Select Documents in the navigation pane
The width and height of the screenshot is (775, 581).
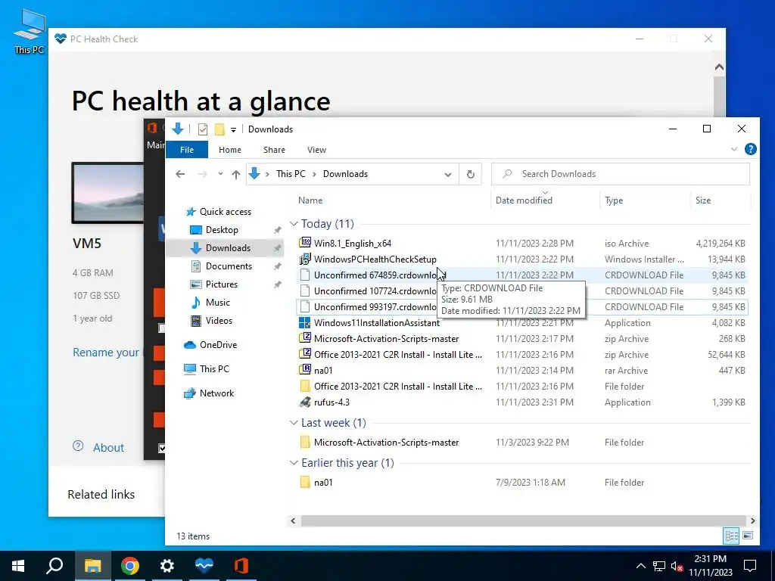click(x=229, y=266)
